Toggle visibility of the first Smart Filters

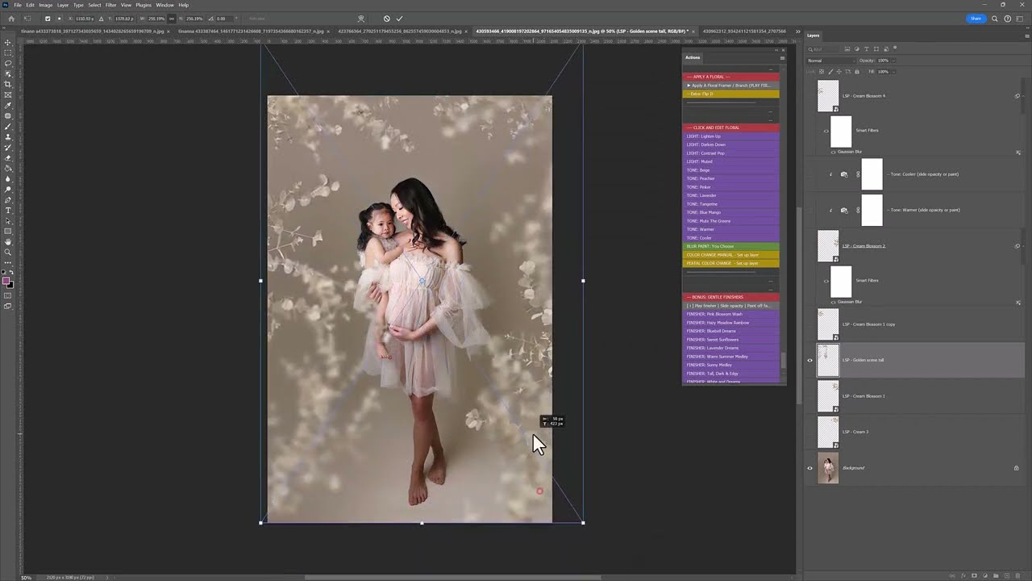click(826, 131)
